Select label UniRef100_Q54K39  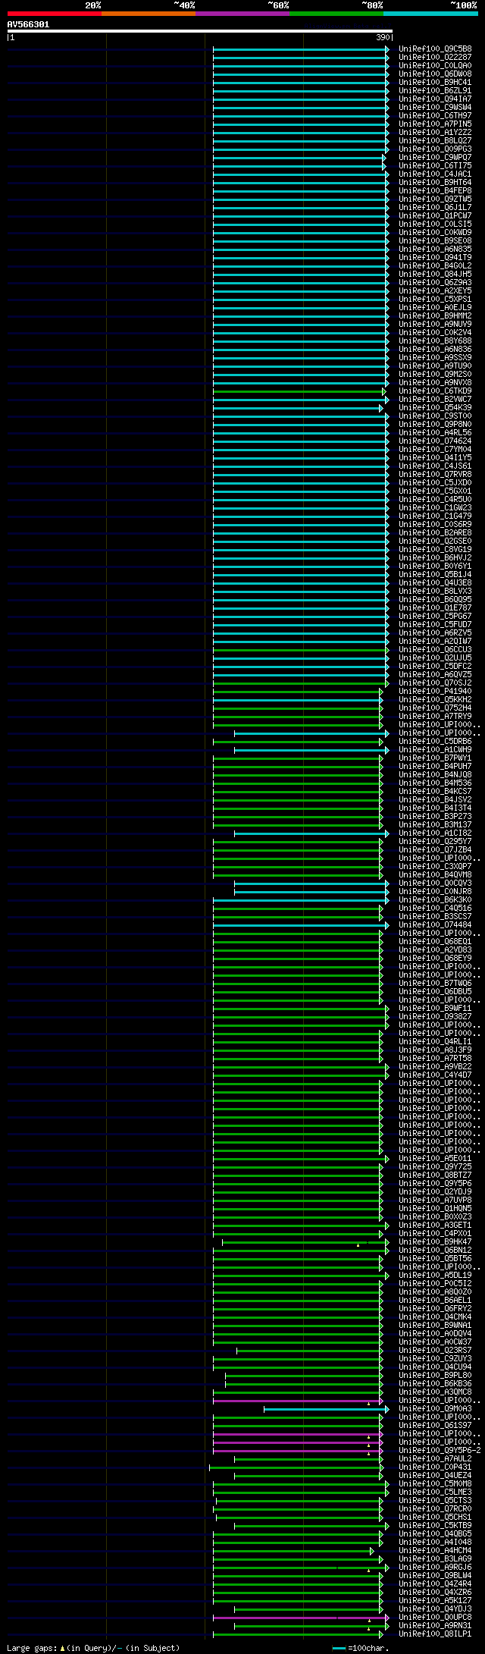click(x=435, y=407)
